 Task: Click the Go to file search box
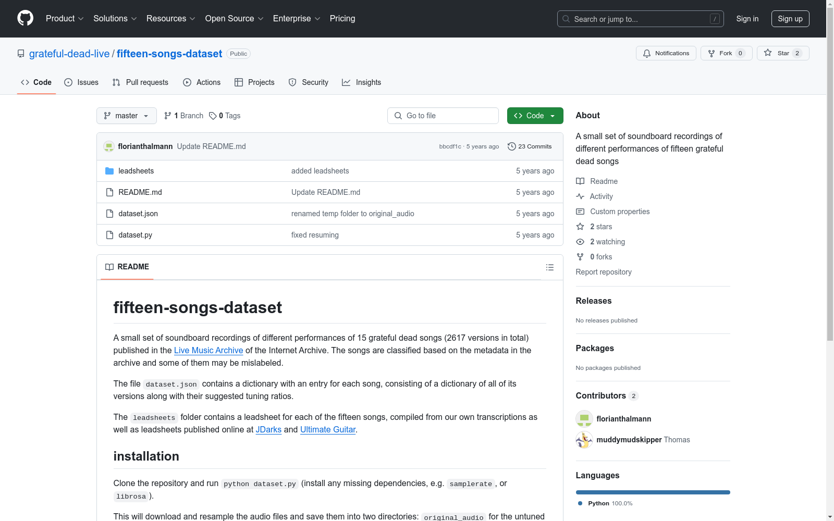click(443, 116)
